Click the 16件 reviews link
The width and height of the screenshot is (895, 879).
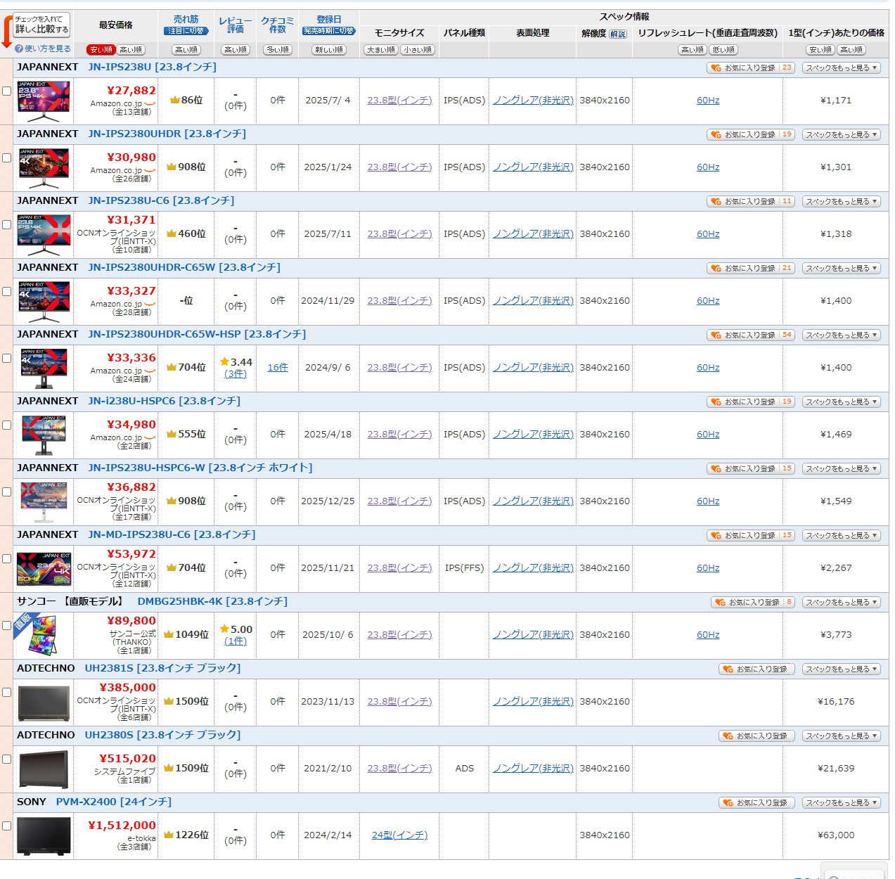point(278,368)
